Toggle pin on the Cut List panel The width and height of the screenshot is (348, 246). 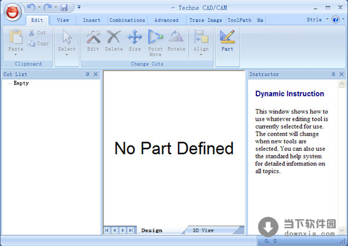coord(88,74)
